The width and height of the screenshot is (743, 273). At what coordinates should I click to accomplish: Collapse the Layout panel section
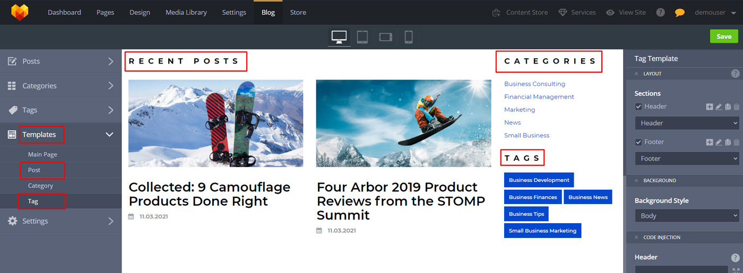point(636,74)
